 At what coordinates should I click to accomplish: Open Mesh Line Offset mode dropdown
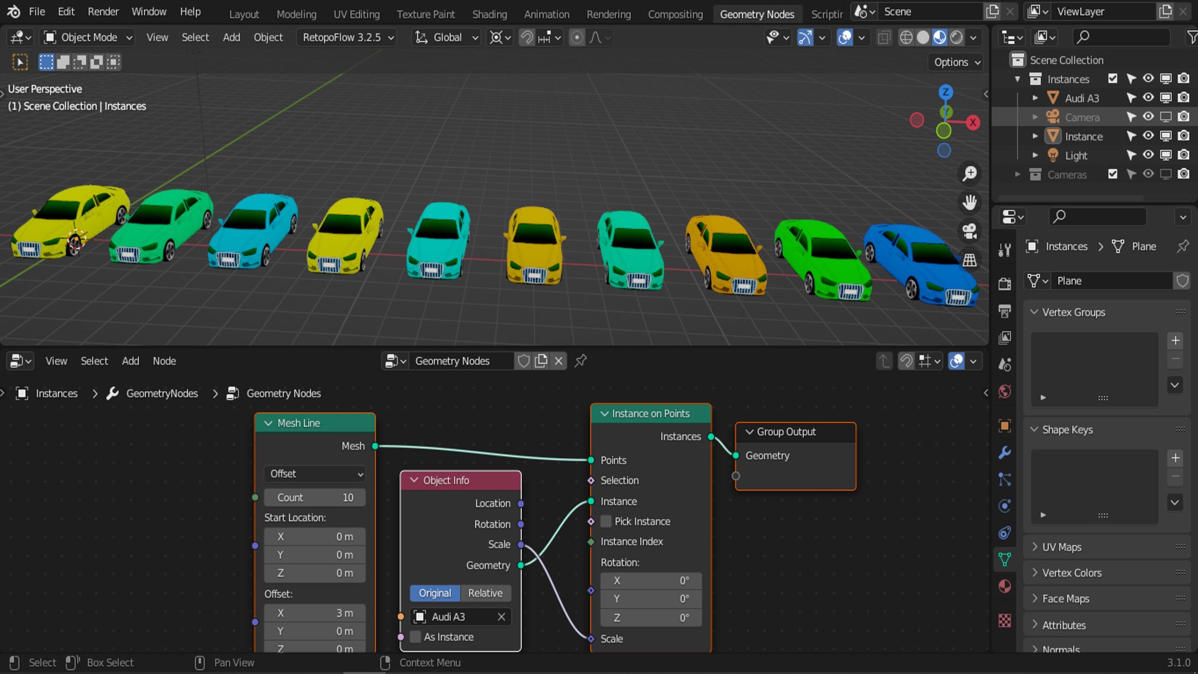[x=314, y=474]
